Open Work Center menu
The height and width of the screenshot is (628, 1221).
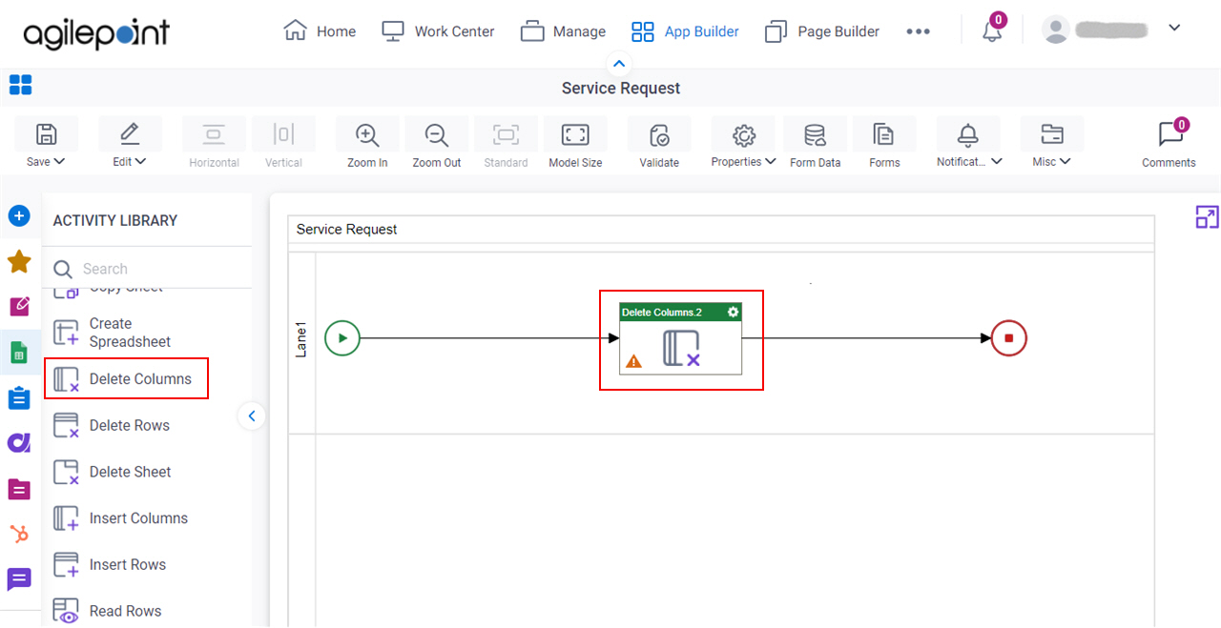[438, 31]
